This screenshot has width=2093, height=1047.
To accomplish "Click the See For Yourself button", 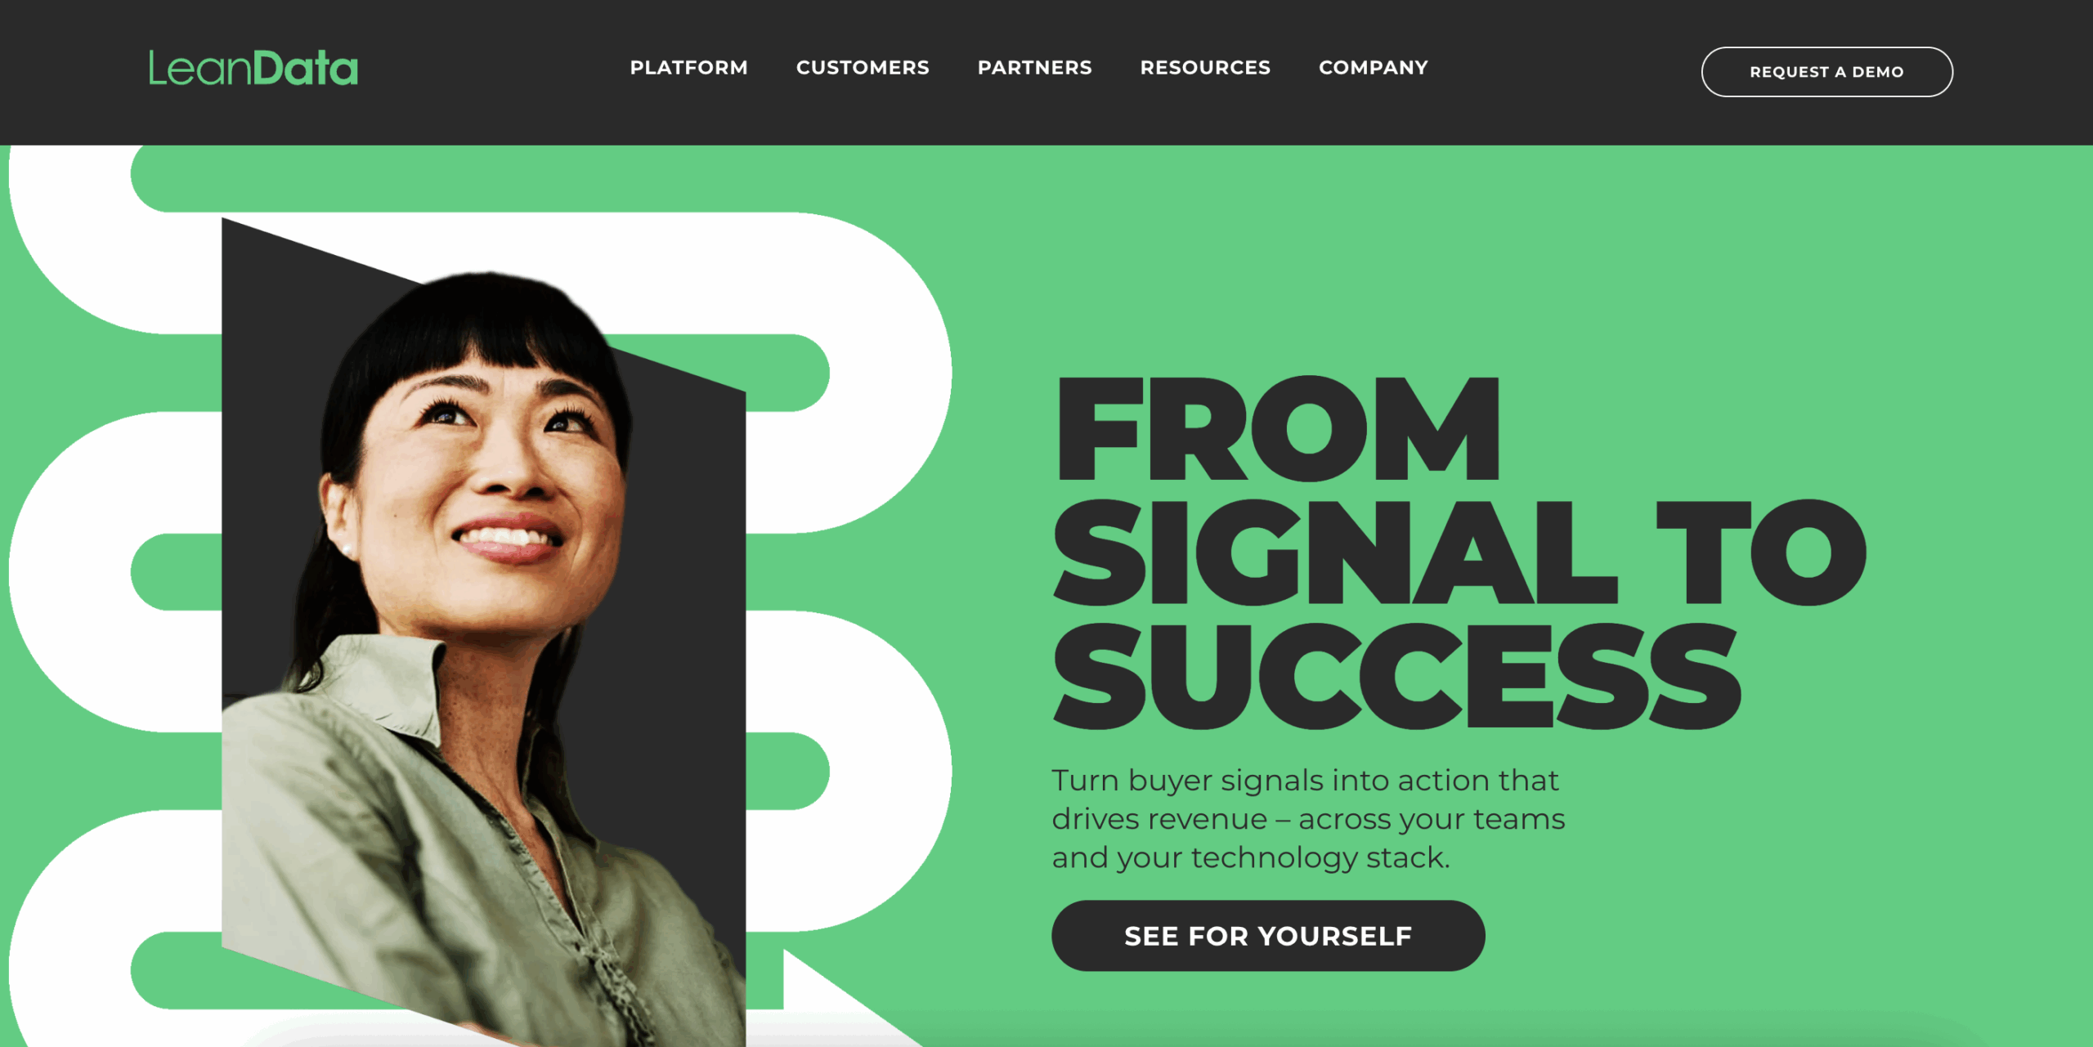I will [1268, 936].
